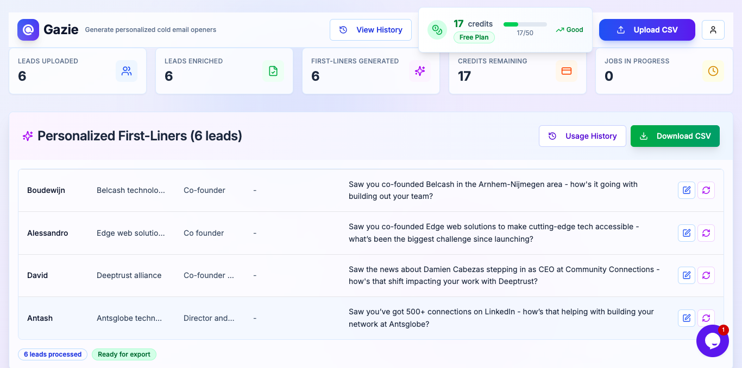742x368 pixels.
Task: Click David's Co-founder ... title cell
Action: tap(209, 275)
